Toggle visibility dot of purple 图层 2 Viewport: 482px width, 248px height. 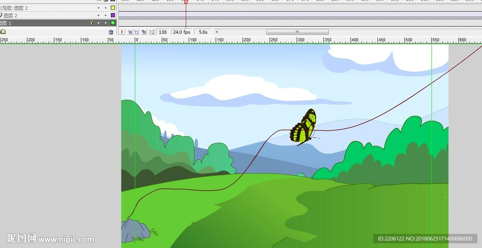[x=98, y=16]
